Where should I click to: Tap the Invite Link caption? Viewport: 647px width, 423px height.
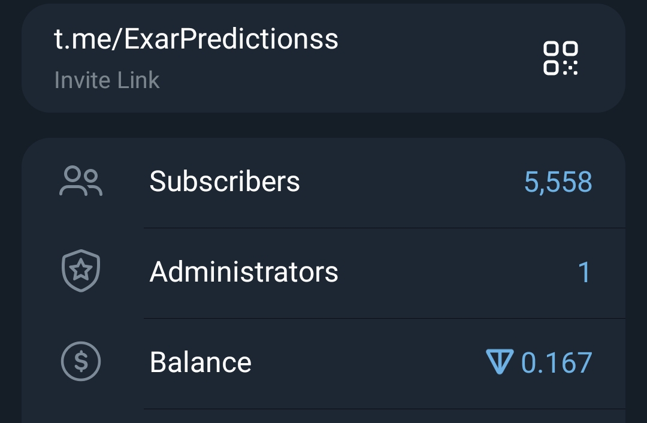point(107,80)
